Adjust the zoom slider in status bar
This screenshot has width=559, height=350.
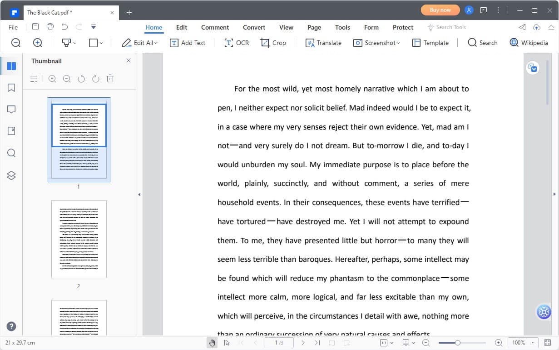pyautogui.click(x=458, y=343)
